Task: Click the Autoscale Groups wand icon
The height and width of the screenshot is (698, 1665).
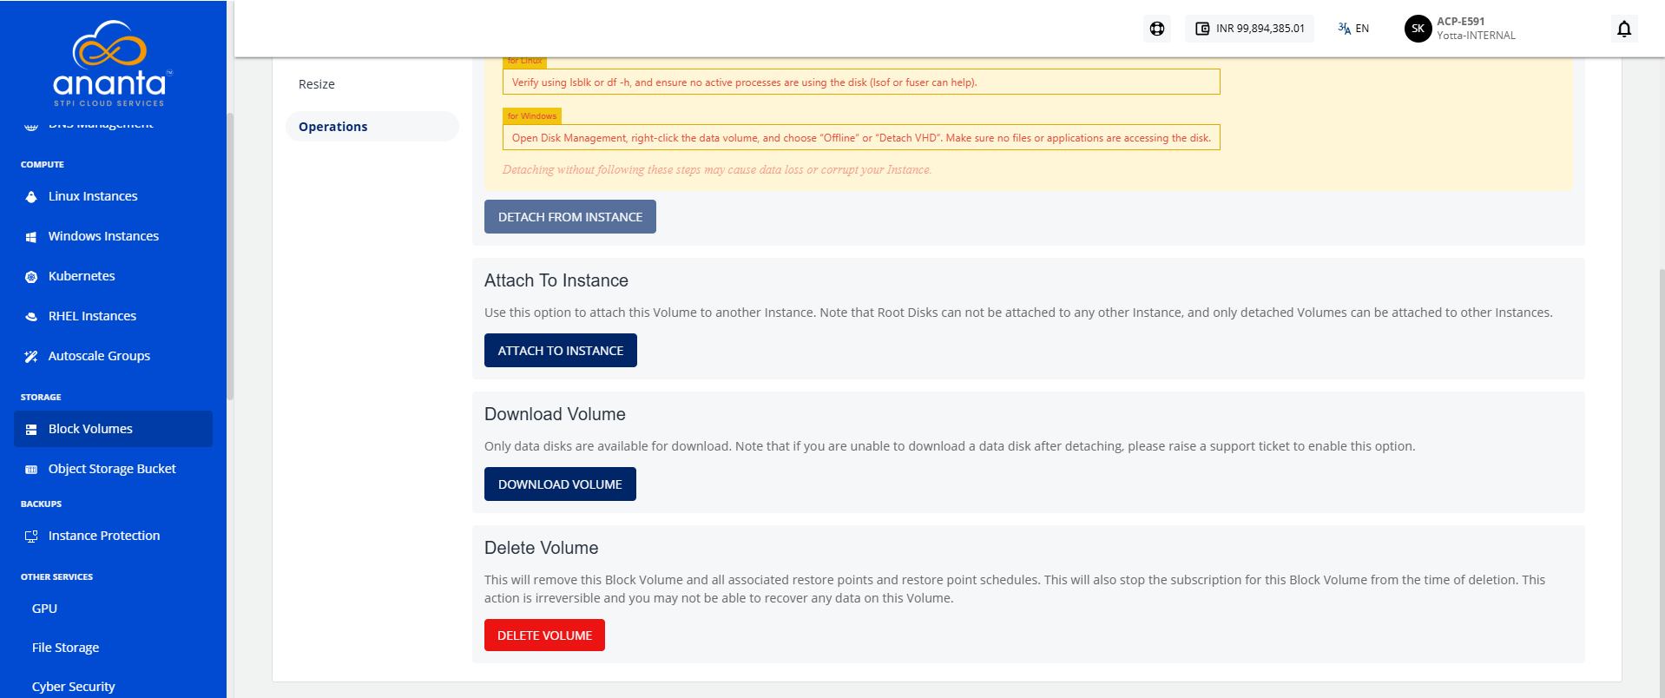Action: click(x=31, y=357)
